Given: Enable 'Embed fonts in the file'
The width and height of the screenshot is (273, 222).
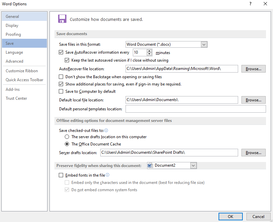Looking at the screenshot, I should tap(61, 175).
